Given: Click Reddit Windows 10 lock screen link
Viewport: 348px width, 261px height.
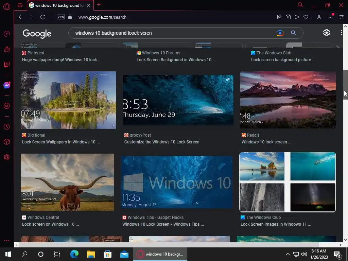Looking at the screenshot, I should coord(266,142).
